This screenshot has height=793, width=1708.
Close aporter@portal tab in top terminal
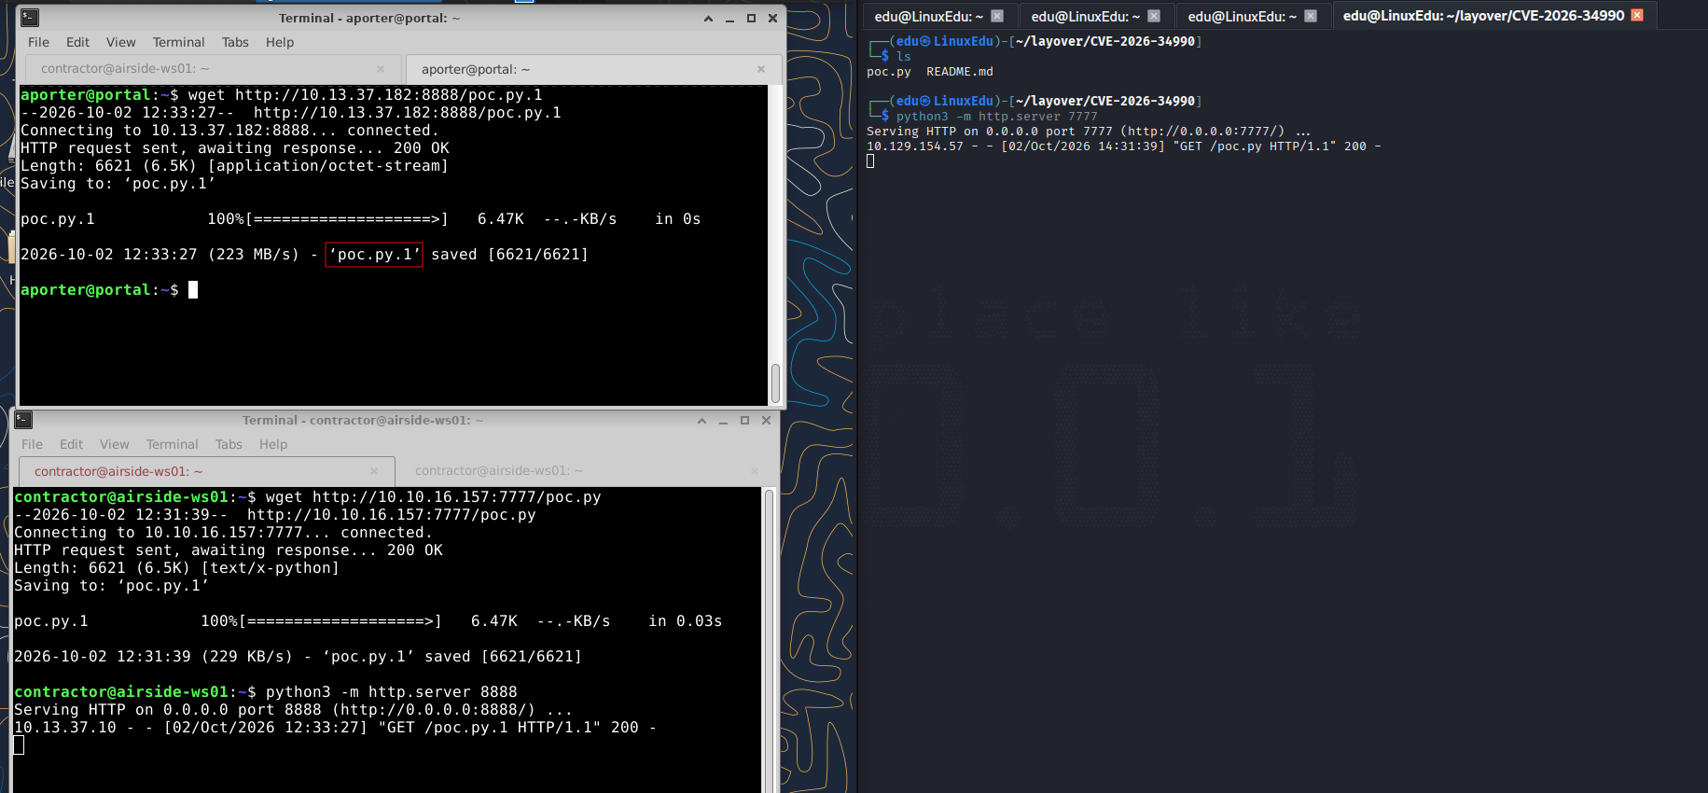click(761, 69)
